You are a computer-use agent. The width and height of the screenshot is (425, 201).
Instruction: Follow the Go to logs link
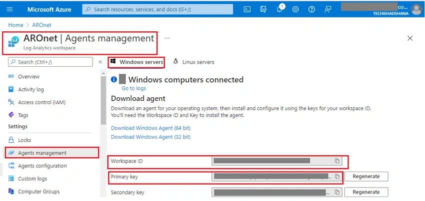133,88
